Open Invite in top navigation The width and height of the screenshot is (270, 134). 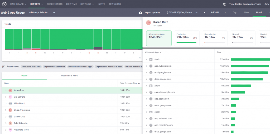tap(101, 4)
